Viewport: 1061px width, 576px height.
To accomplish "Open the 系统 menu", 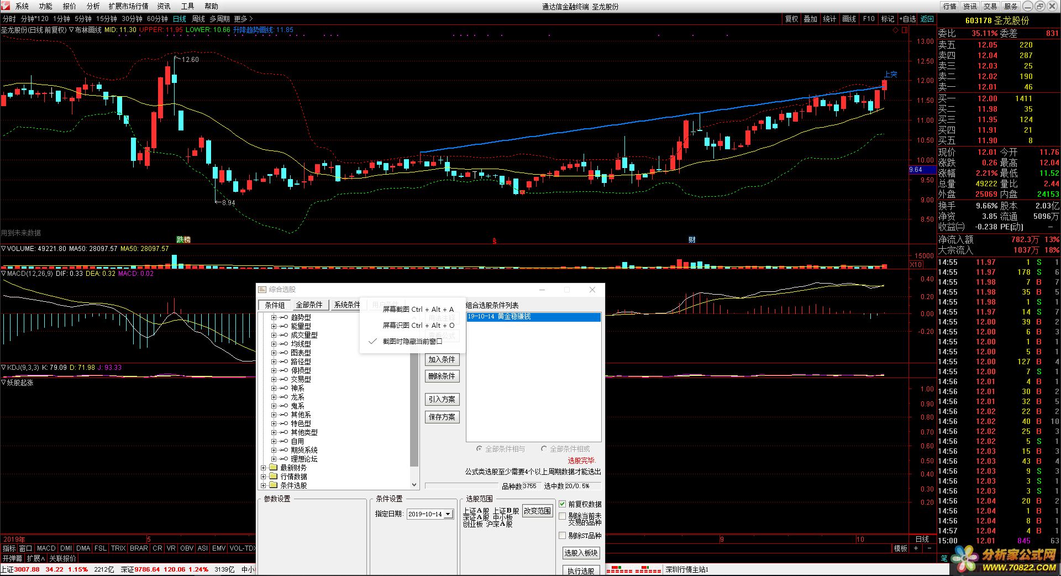I will point(22,6).
